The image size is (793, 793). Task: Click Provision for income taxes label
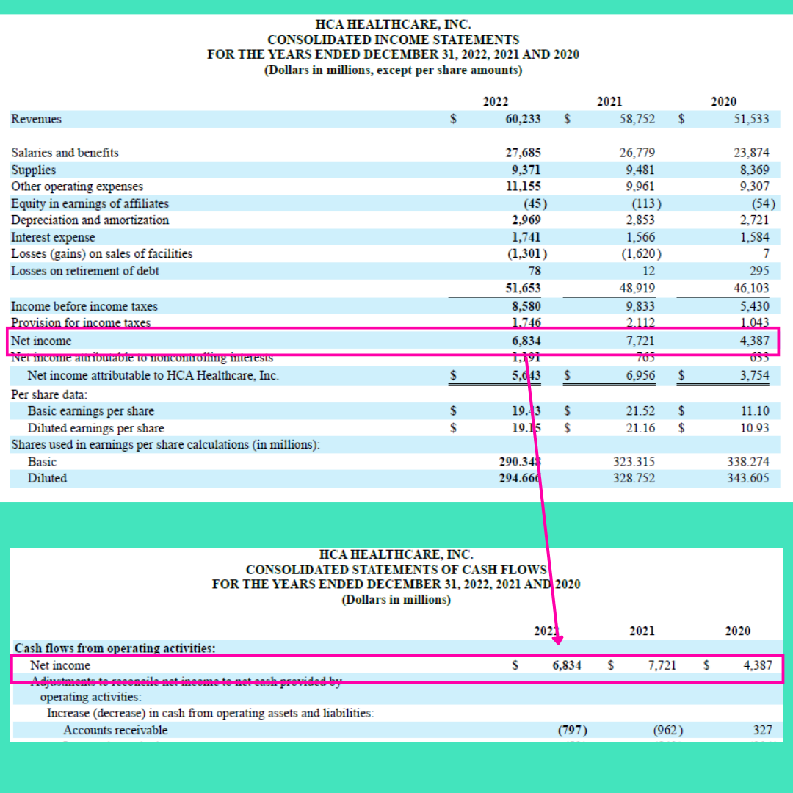click(x=81, y=322)
